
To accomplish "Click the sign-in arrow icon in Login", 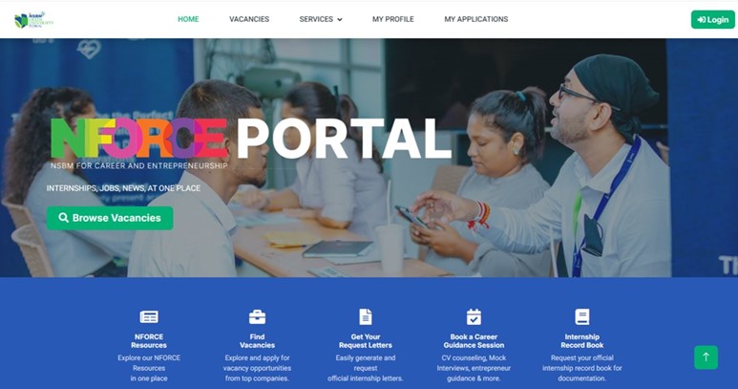I will 702,20.
